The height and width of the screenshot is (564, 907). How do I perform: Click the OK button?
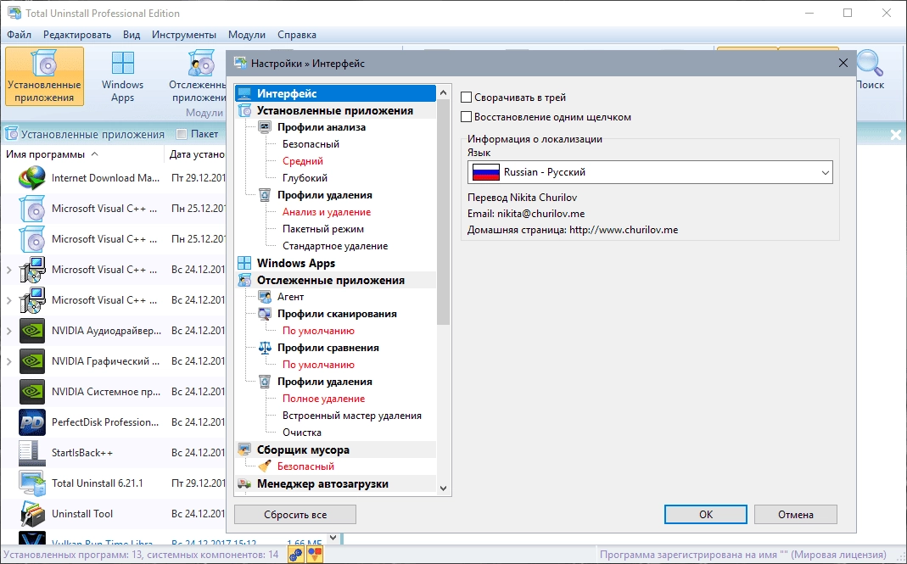pos(706,514)
